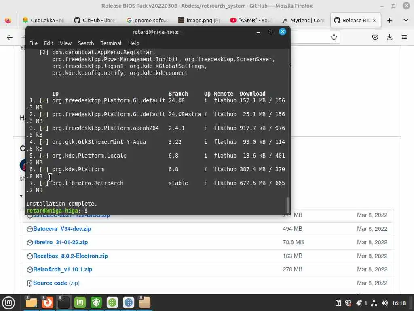
Task: Switch to the Get Lakka tab
Action: click(x=43, y=20)
